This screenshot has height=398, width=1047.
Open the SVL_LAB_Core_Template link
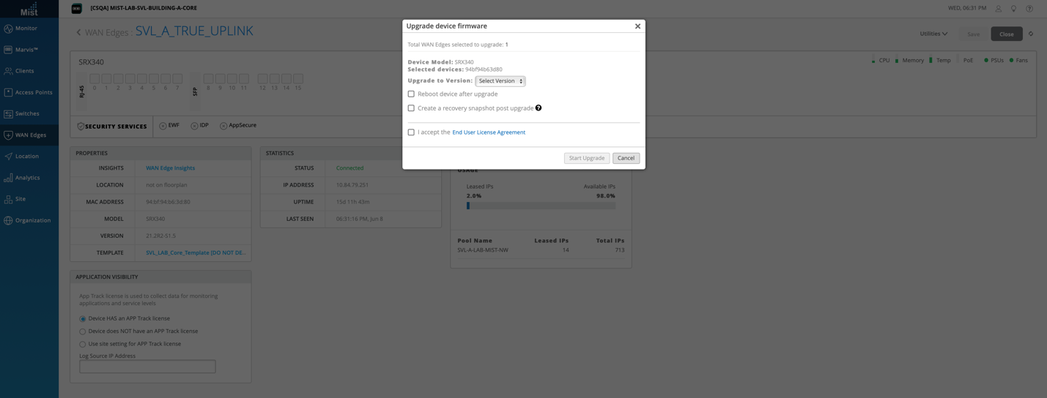point(196,253)
